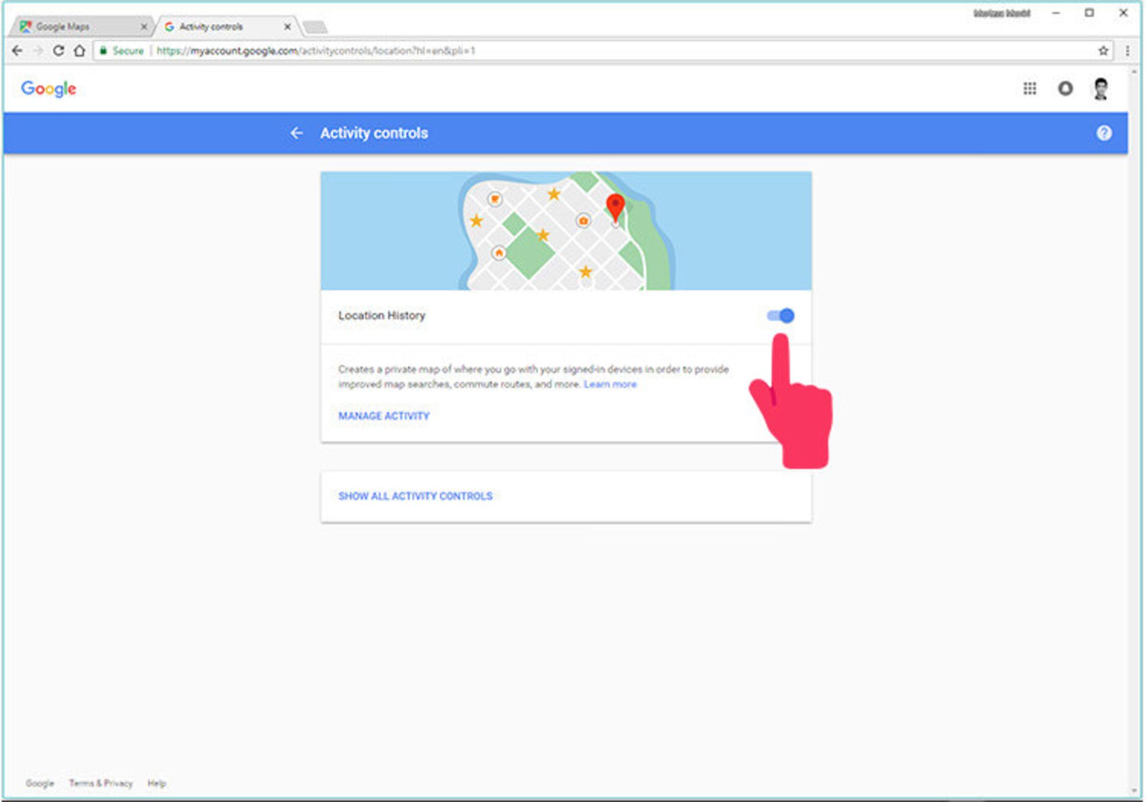Reload the page with refresh button
This screenshot has width=1146, height=802.
coord(58,51)
